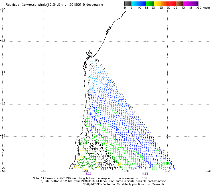The height and width of the screenshot is (186, 211).
Task: Click the "35" legend scale label
Action: pos(176,8)
